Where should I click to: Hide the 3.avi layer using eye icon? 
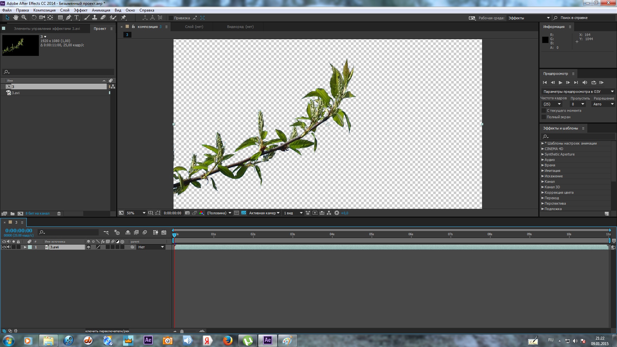click(4, 247)
